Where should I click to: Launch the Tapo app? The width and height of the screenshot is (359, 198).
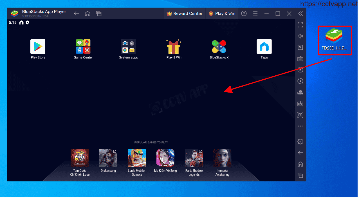264,47
